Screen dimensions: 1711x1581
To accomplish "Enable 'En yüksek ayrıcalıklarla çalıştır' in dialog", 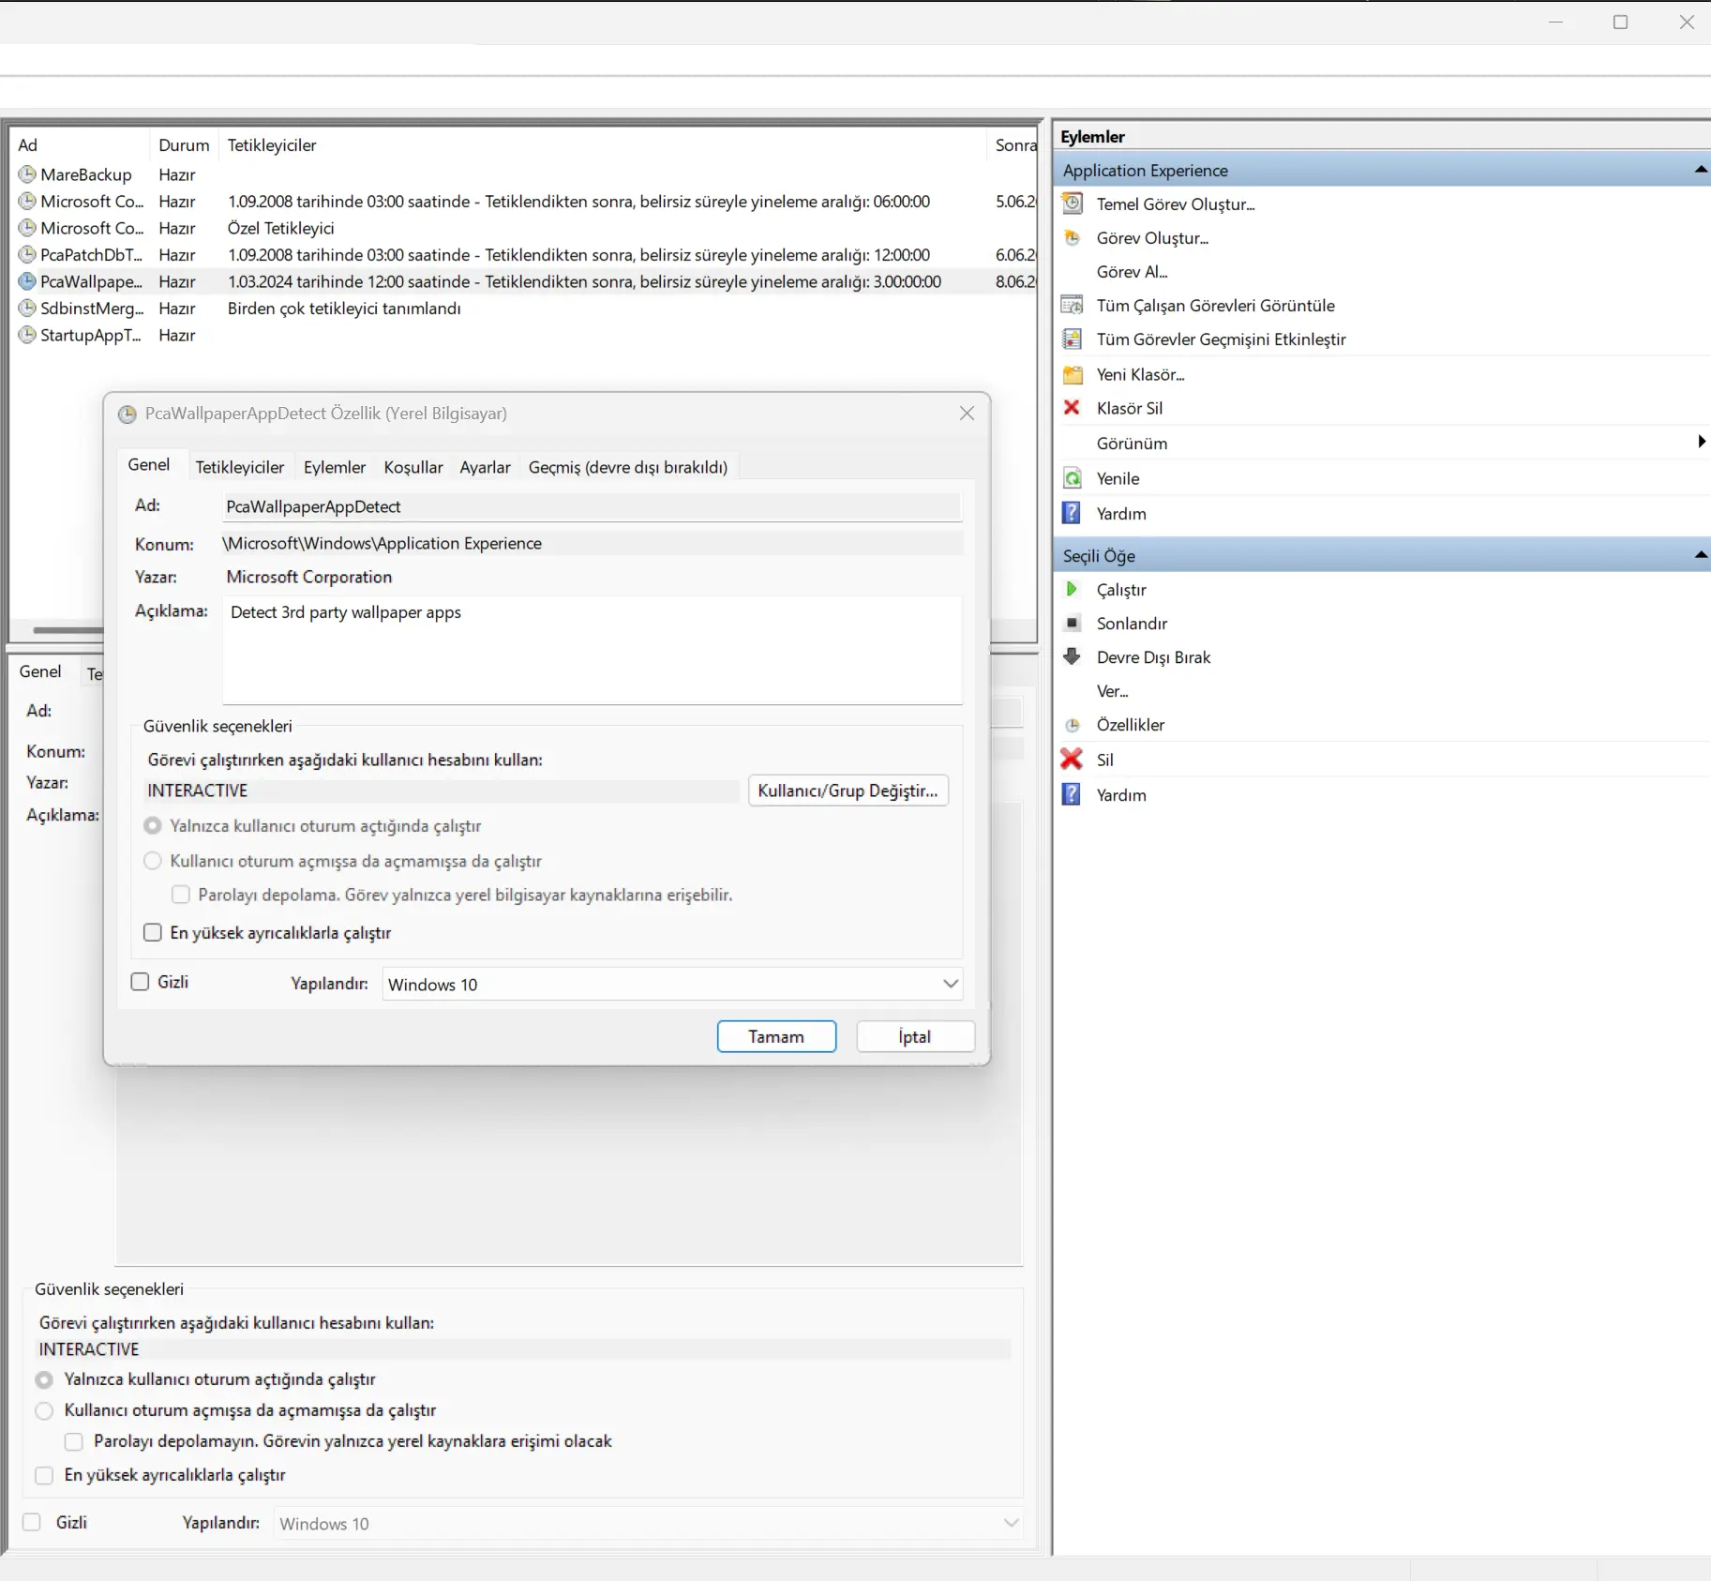I will [153, 932].
